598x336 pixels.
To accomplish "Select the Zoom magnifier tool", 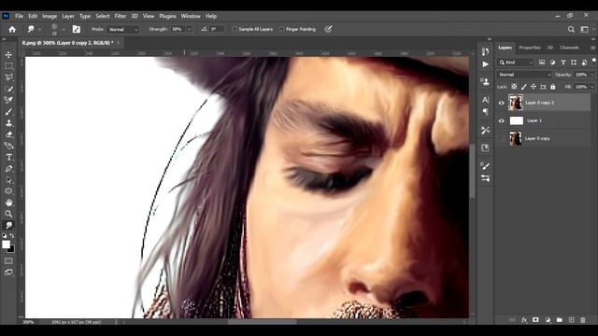I will tap(8, 214).
